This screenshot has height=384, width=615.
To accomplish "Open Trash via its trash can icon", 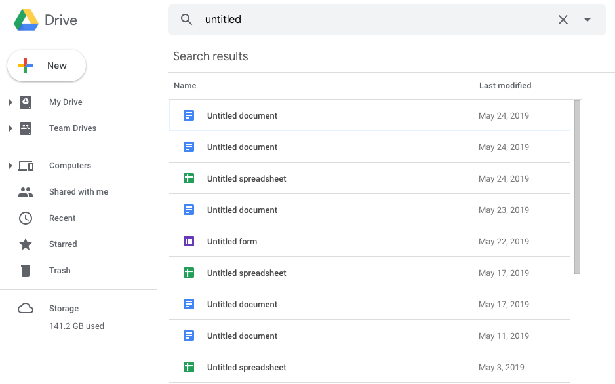I will [26, 270].
